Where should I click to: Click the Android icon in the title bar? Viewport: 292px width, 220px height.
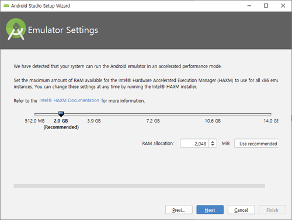pos(6,6)
